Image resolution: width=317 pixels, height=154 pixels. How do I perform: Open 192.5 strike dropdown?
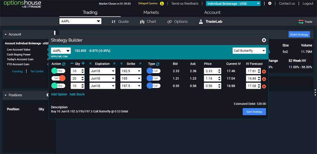131,71
